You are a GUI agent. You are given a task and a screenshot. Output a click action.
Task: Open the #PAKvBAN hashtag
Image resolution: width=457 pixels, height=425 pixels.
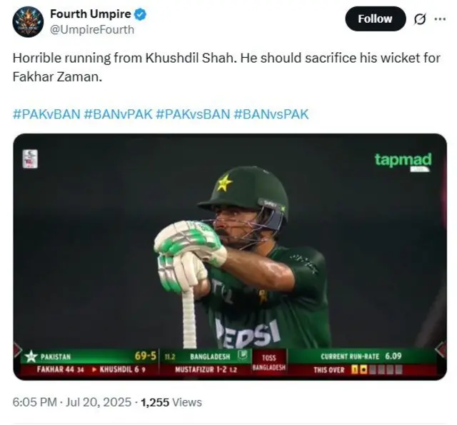click(45, 114)
